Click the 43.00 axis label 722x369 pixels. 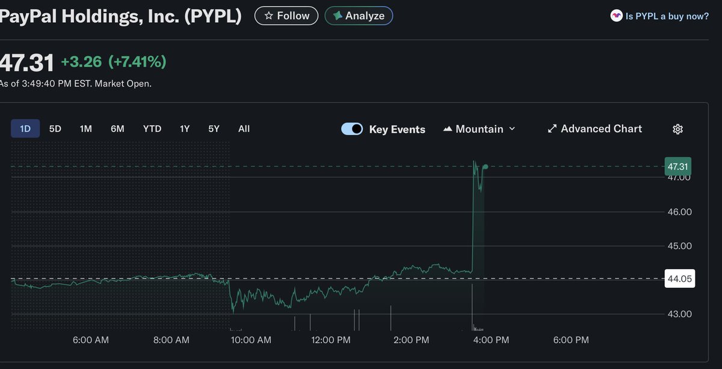coord(679,314)
